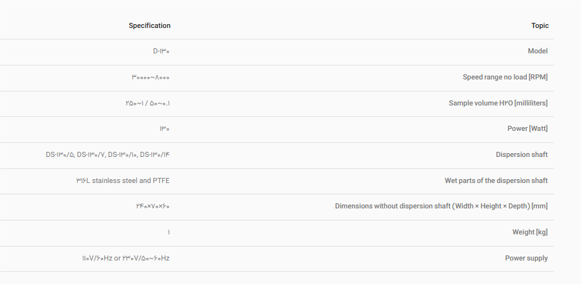
Task: Select the Power supply label
Action: [526, 259]
